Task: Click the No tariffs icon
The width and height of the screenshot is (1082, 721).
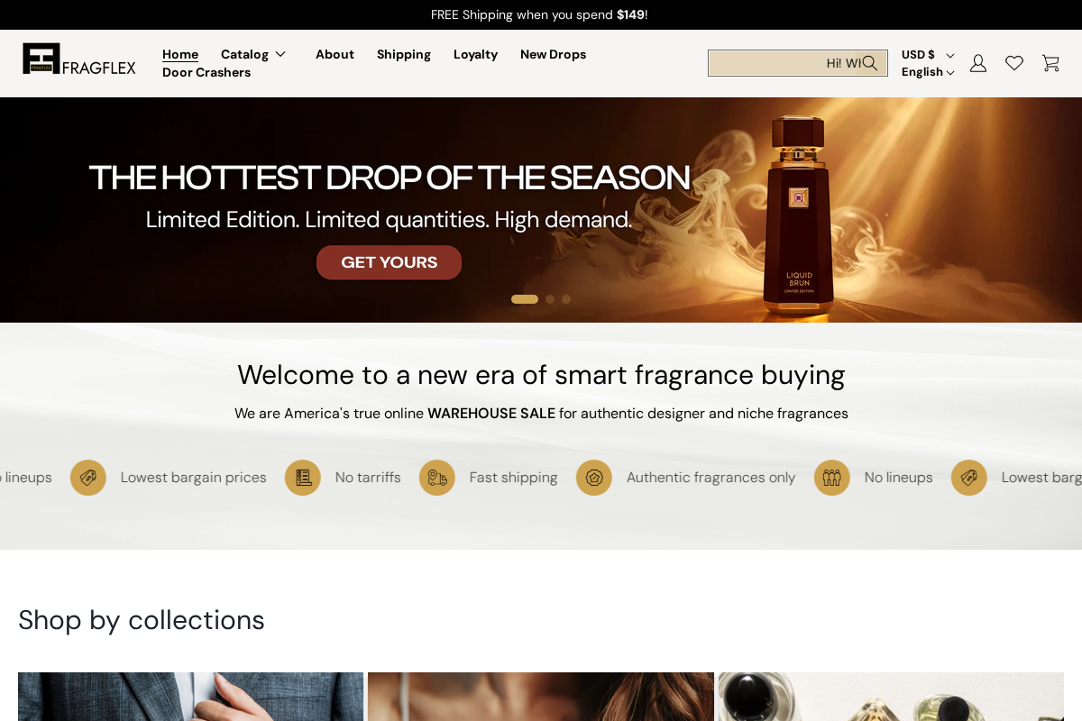Action: (x=303, y=478)
